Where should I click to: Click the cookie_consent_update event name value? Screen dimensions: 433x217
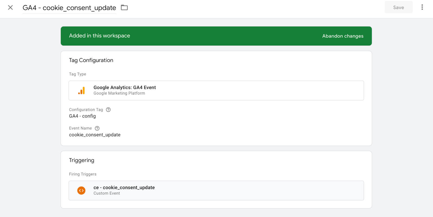[x=94, y=135]
